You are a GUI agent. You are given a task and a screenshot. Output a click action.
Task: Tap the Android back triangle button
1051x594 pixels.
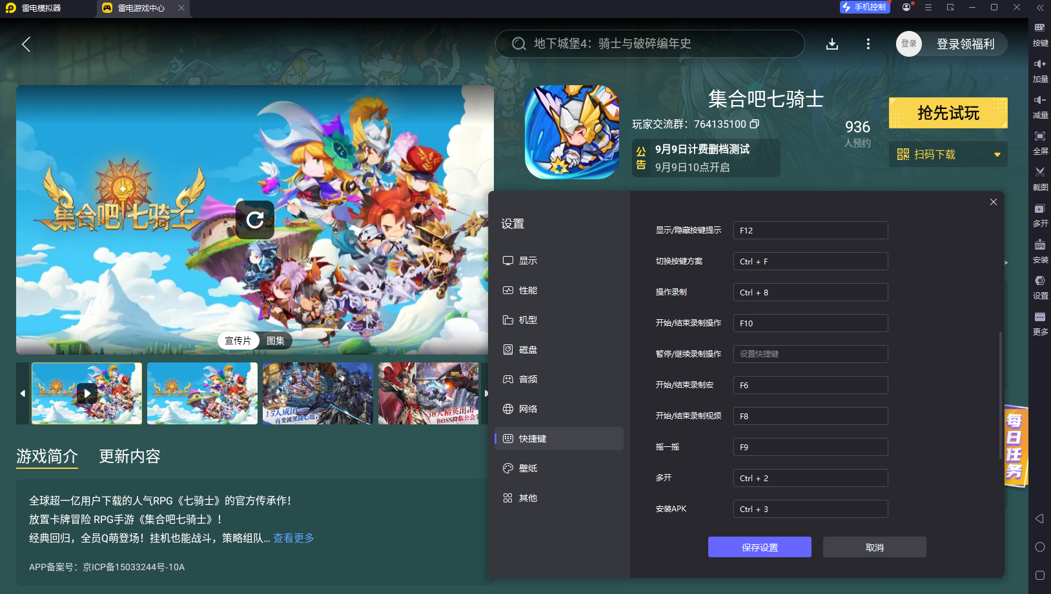(x=1039, y=519)
